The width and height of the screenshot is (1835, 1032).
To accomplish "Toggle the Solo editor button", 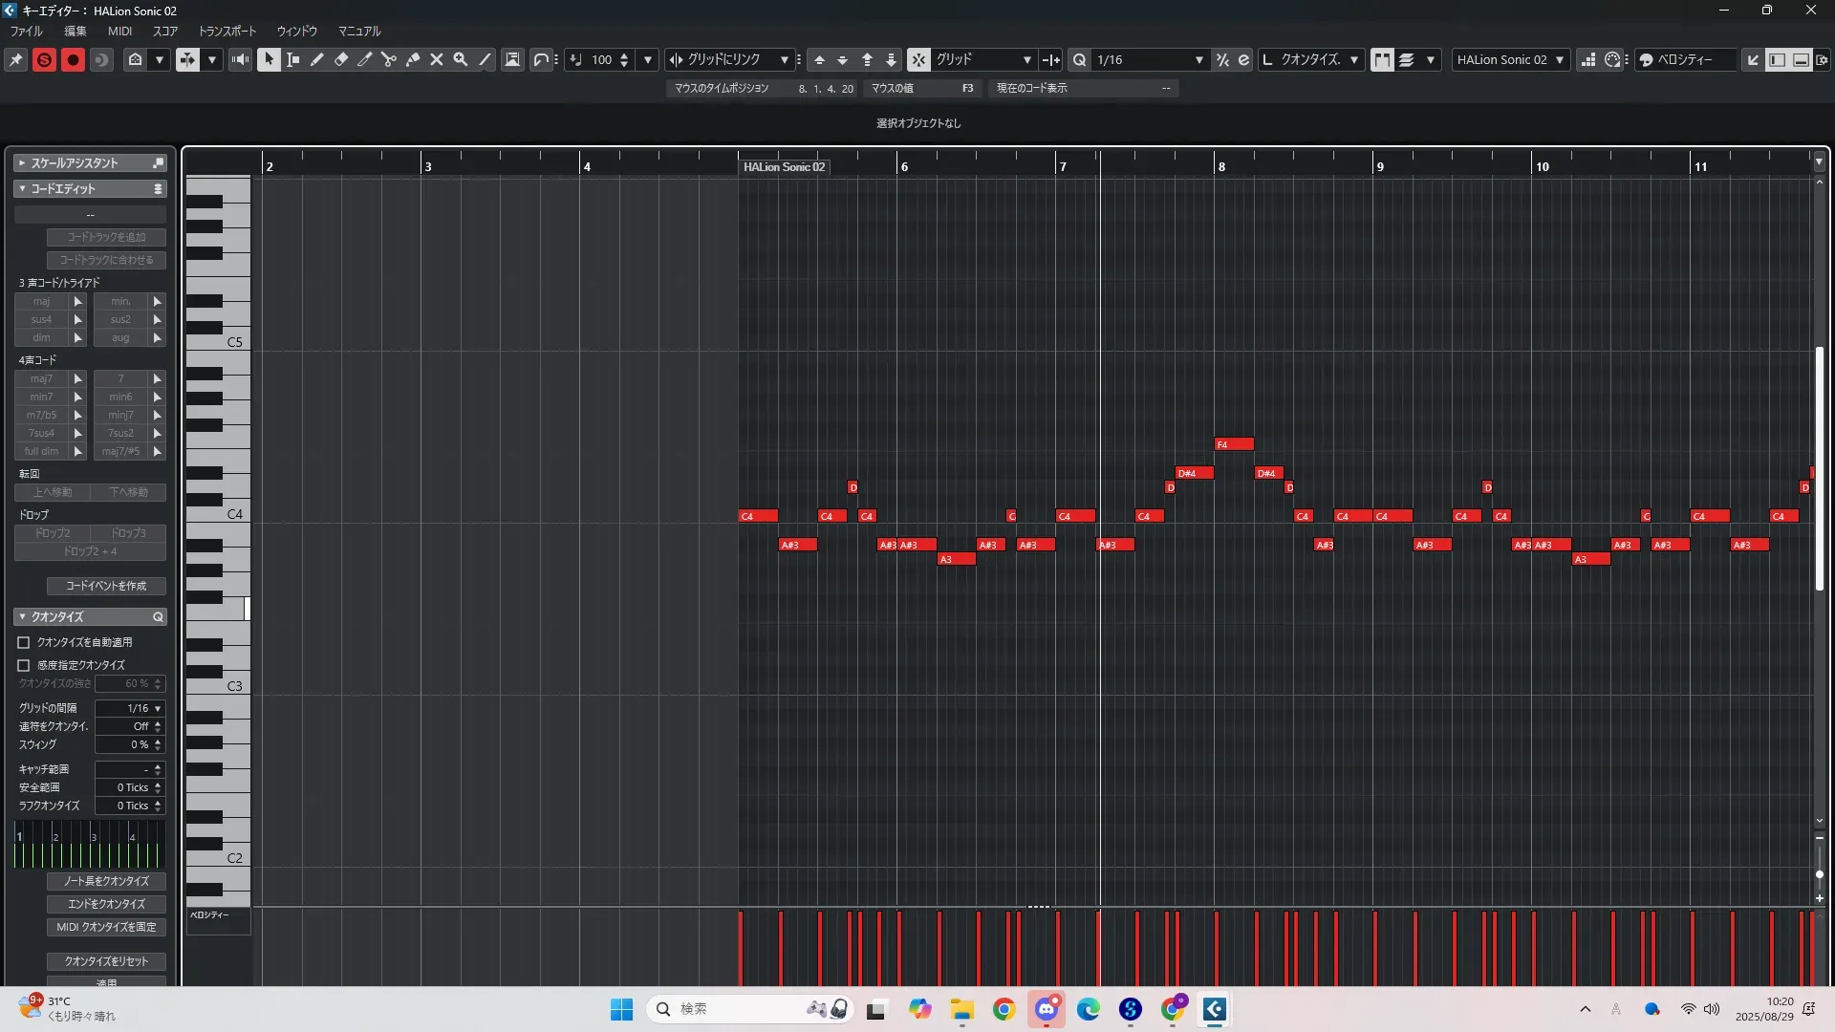I will pos(44,59).
